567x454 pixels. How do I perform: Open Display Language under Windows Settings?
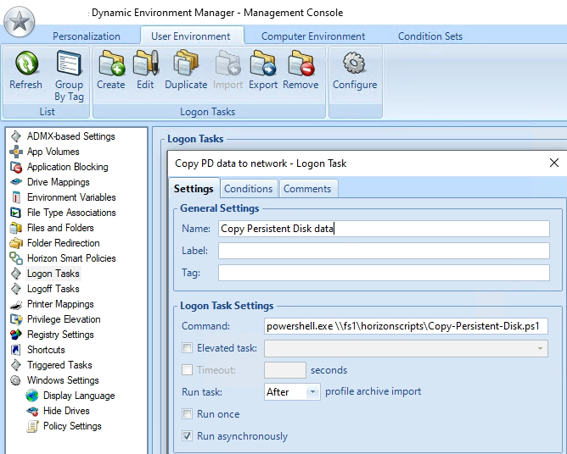(79, 396)
